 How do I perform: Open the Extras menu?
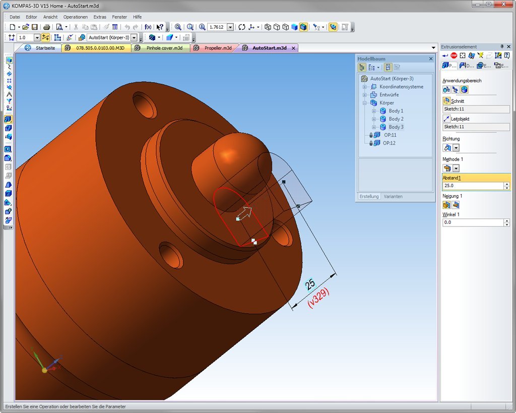coord(100,17)
